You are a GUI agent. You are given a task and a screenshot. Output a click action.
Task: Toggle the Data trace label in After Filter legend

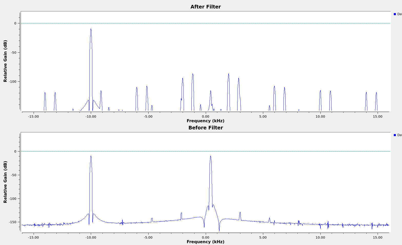pyautogui.click(x=399, y=14)
